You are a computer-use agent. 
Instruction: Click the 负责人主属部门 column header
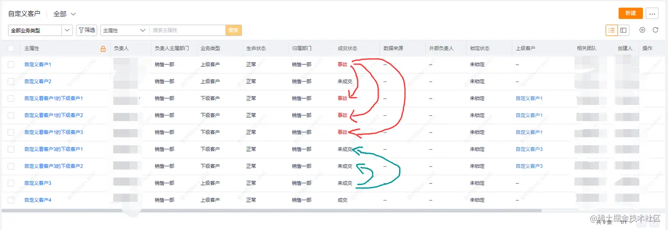[x=171, y=48]
